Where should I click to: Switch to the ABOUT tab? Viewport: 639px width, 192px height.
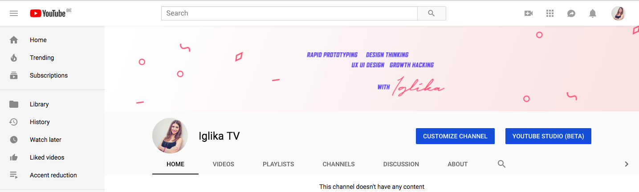458,164
